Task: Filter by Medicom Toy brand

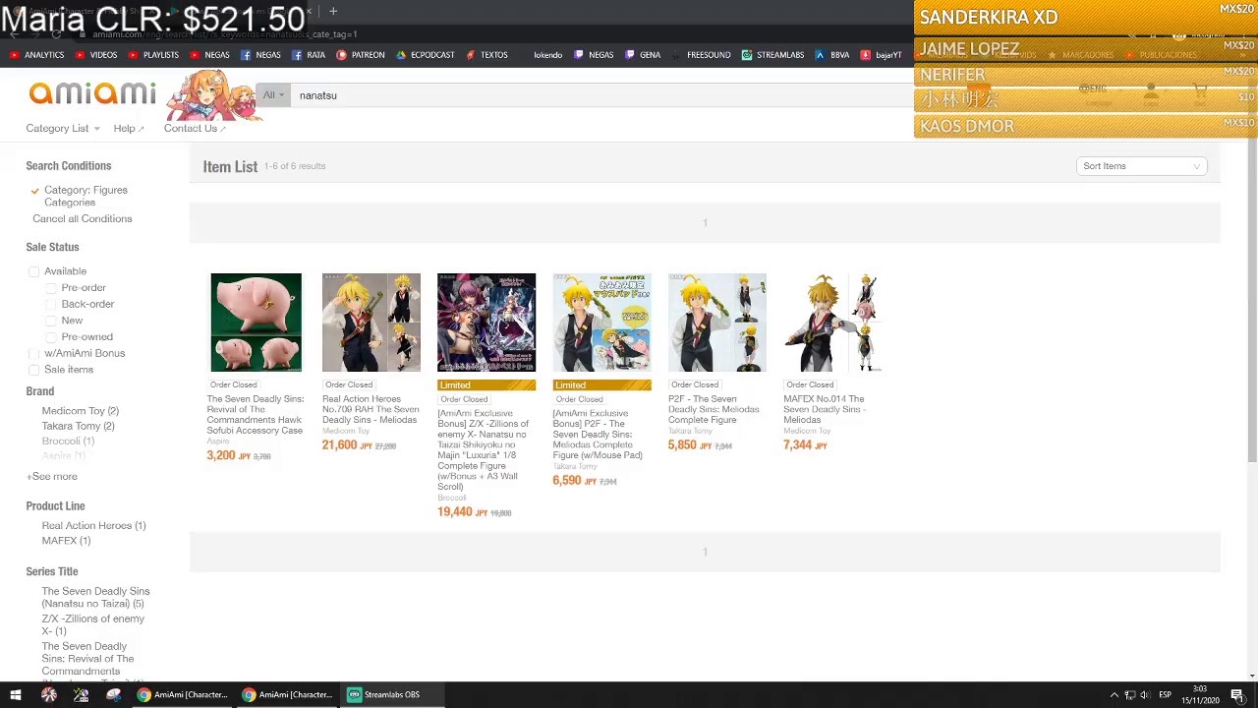Action: pyautogui.click(x=80, y=411)
